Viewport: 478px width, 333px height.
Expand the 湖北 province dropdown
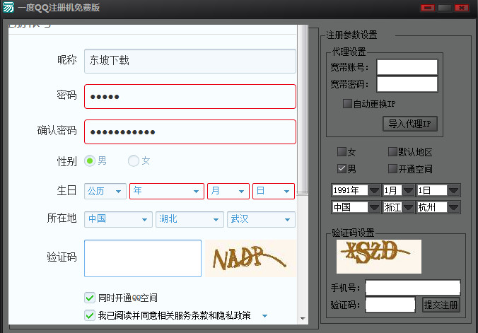190,219
